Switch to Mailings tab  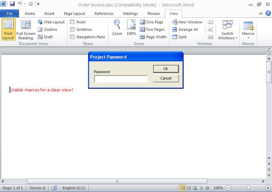click(x=131, y=14)
